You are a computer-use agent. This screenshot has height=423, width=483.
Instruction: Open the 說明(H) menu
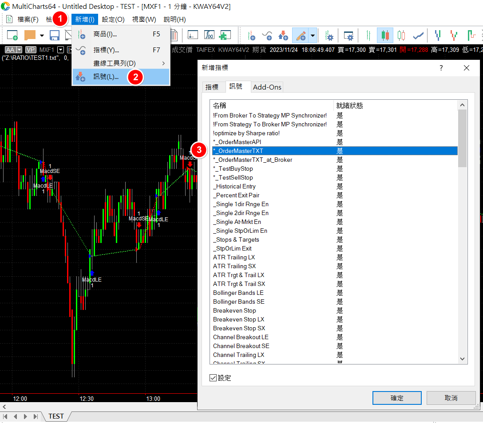coord(174,20)
